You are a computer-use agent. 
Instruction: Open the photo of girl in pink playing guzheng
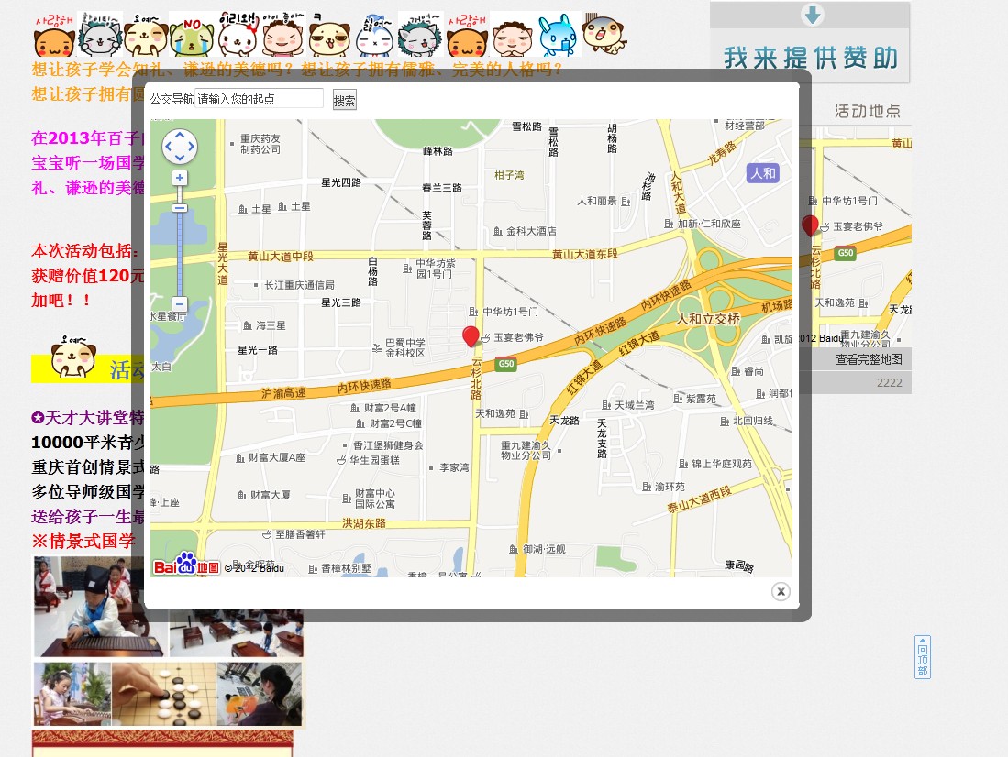tap(72, 694)
